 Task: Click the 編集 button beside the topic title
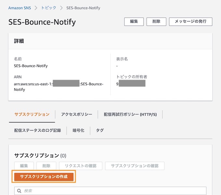pyautogui.click(x=134, y=21)
